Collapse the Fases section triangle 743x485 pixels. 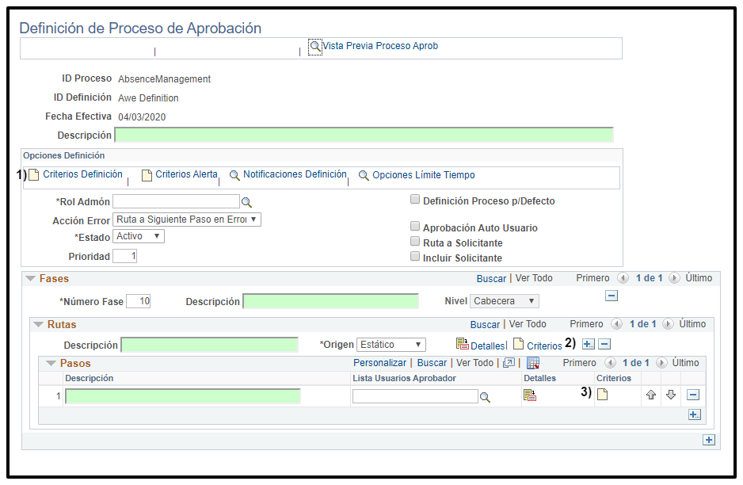(x=31, y=279)
